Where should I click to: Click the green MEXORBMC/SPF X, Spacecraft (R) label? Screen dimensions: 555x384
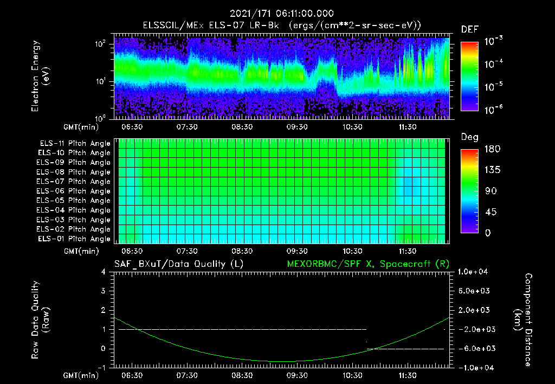pos(369,264)
